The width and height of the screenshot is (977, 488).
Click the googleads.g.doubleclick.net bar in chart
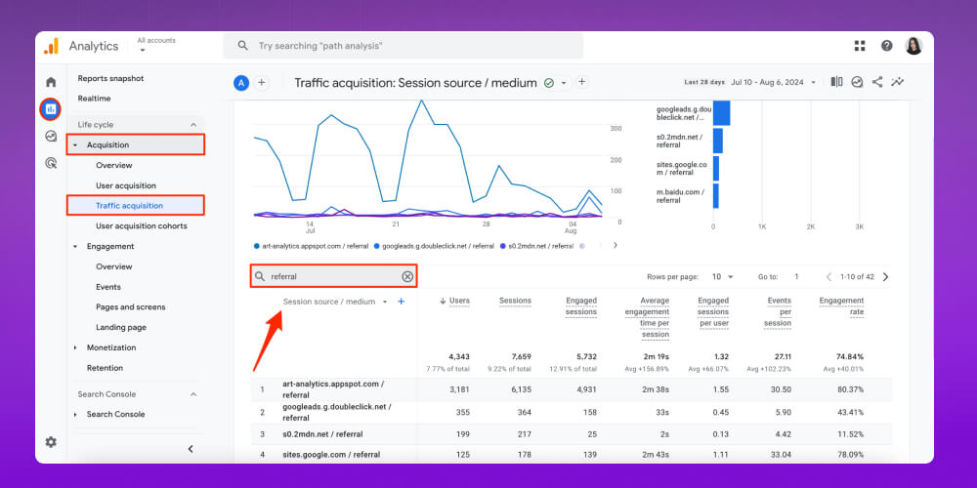[722, 113]
